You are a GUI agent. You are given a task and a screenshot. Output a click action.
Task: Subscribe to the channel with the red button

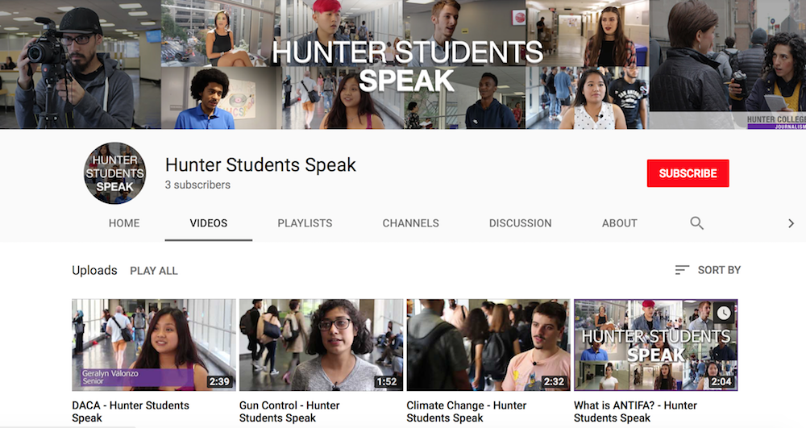[688, 173]
